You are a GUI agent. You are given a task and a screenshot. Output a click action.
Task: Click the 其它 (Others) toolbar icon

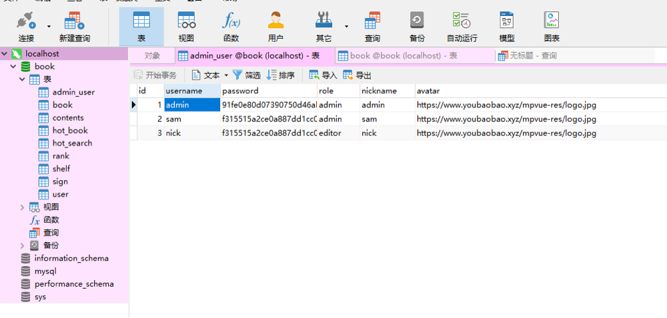coord(323,27)
